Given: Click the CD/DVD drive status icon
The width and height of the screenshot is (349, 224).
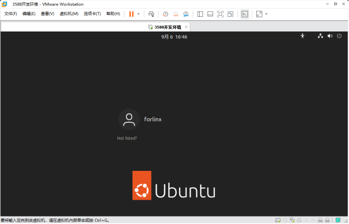Looking at the screenshot, I should tap(285, 220).
